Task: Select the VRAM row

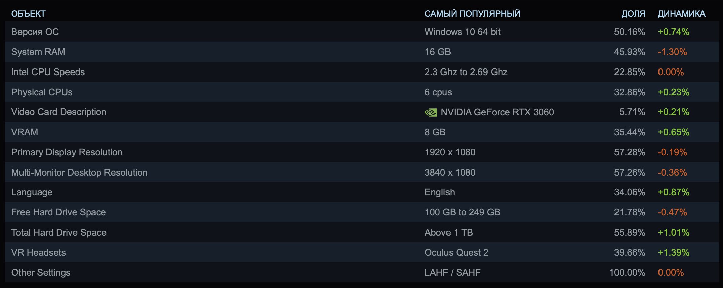Action: coord(362,132)
